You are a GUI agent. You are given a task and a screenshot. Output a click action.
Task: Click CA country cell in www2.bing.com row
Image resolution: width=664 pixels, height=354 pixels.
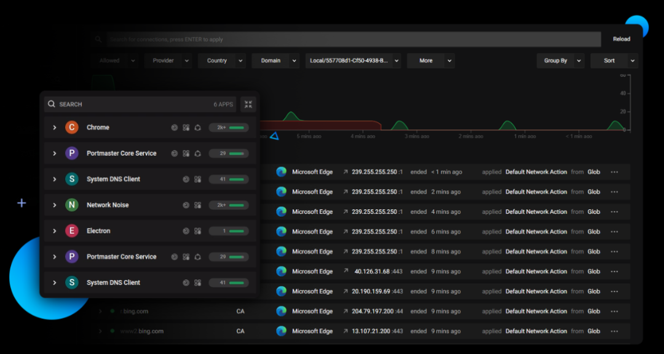coord(240,331)
